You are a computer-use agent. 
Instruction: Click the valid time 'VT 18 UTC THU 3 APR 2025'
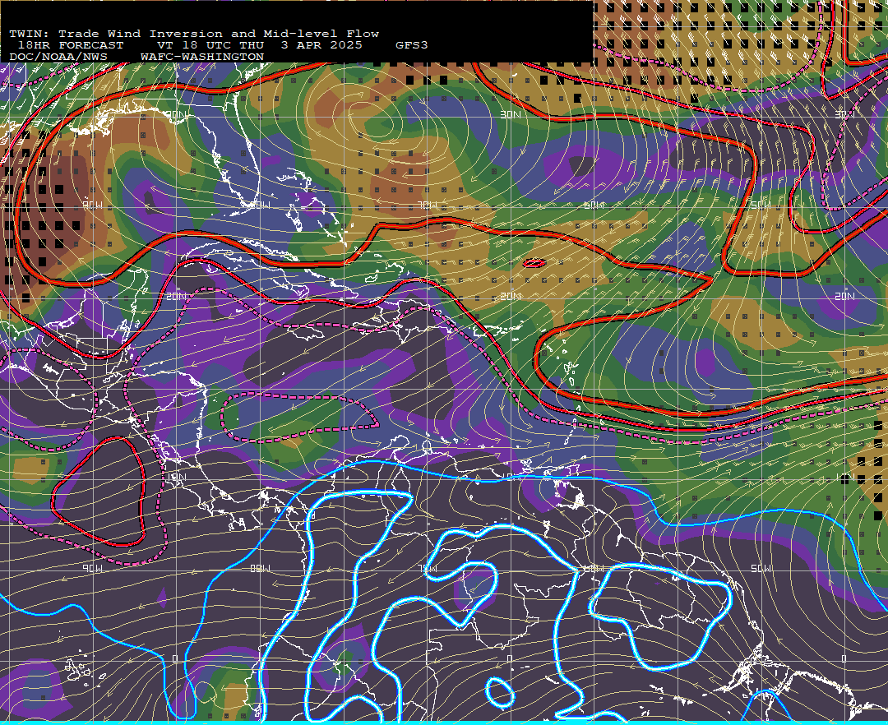point(259,45)
